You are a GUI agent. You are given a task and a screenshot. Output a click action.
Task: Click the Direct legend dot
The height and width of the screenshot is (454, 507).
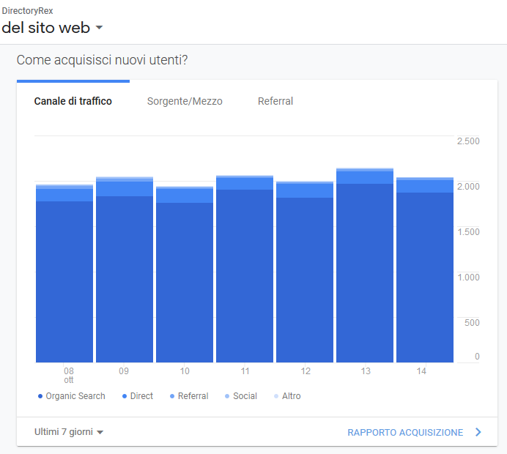coord(125,396)
